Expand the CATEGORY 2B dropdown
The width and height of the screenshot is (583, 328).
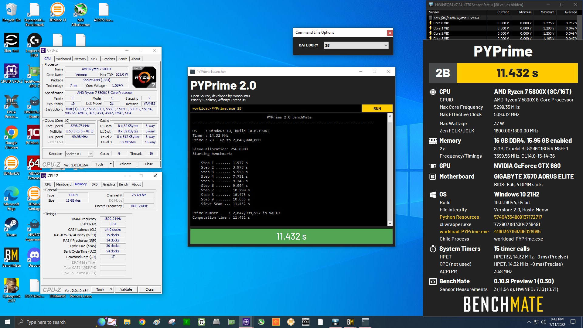[x=356, y=45]
